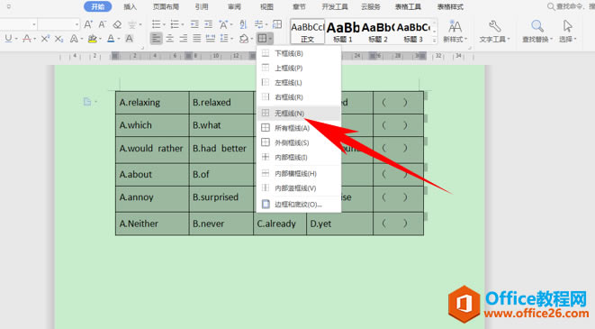Open line spacing options

coord(224,39)
